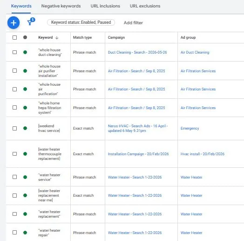Click the status dot column header
The width and height of the screenshot is (244, 241).
[x=25, y=37]
